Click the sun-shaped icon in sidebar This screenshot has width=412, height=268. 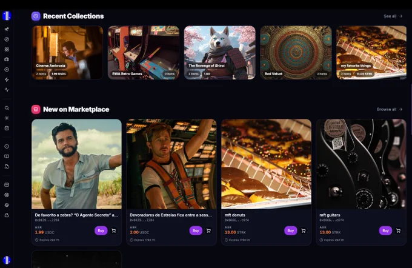(7, 118)
